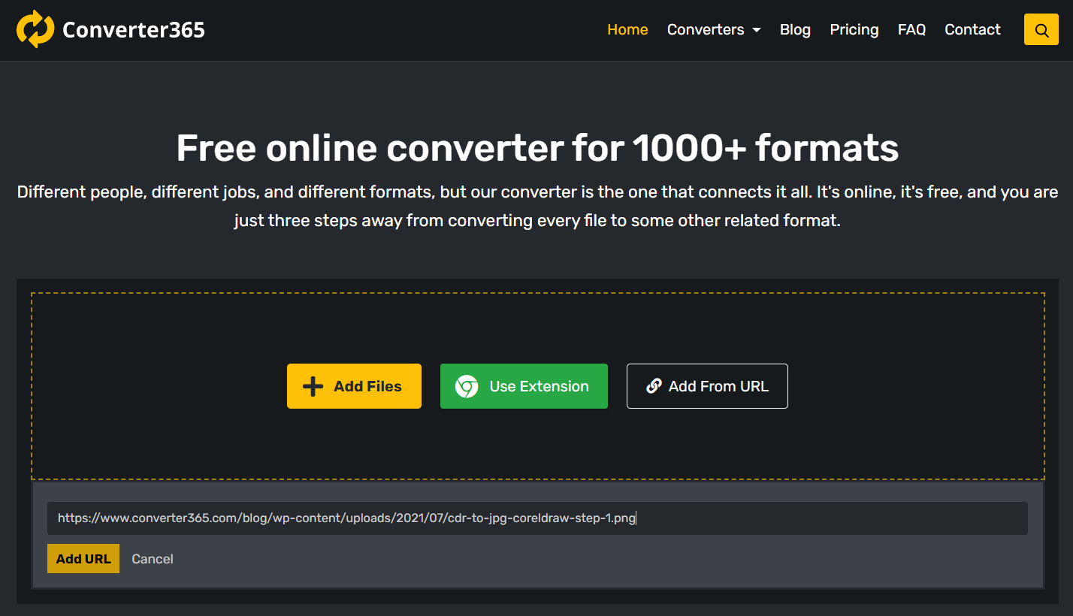Navigate to the Pricing page
This screenshot has height=616, width=1073.
click(x=854, y=29)
